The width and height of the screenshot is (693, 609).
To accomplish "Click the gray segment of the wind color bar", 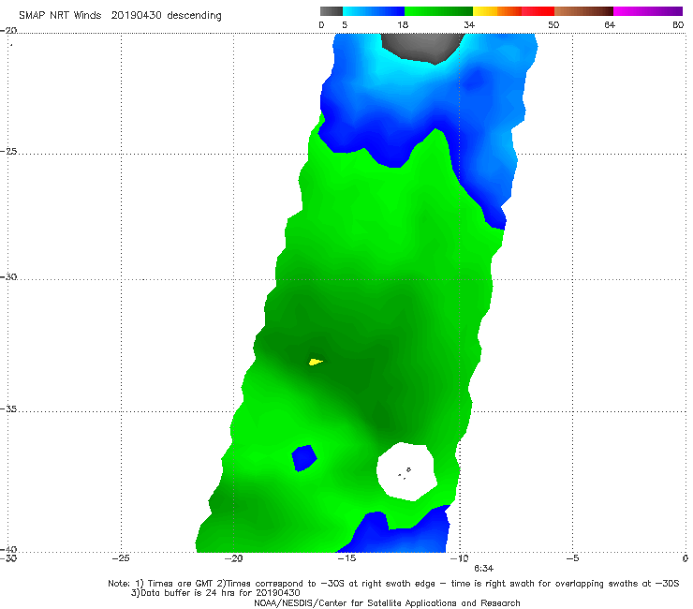I will point(331,11).
